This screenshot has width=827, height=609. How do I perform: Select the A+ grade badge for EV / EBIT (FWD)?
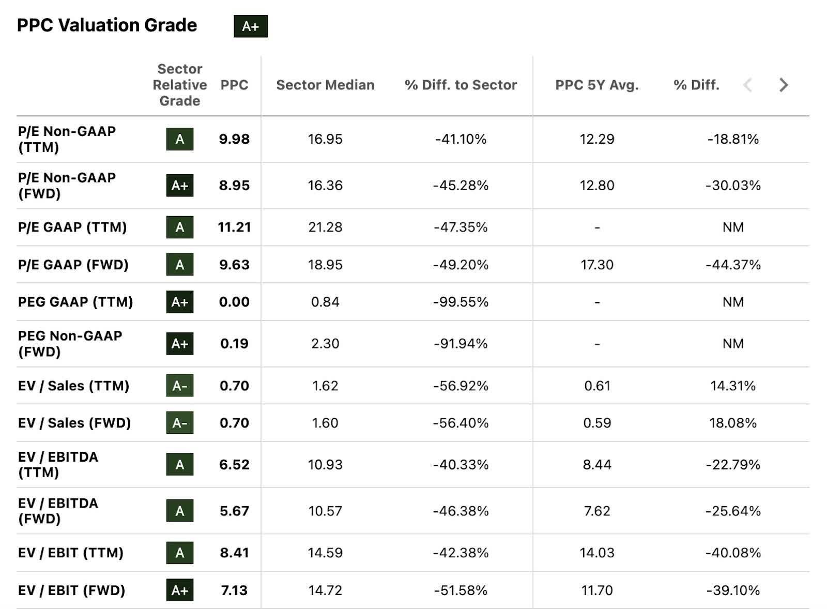click(x=180, y=589)
